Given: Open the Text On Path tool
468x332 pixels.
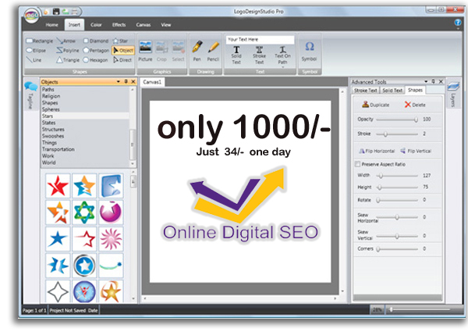Looking at the screenshot, I should click(282, 55).
